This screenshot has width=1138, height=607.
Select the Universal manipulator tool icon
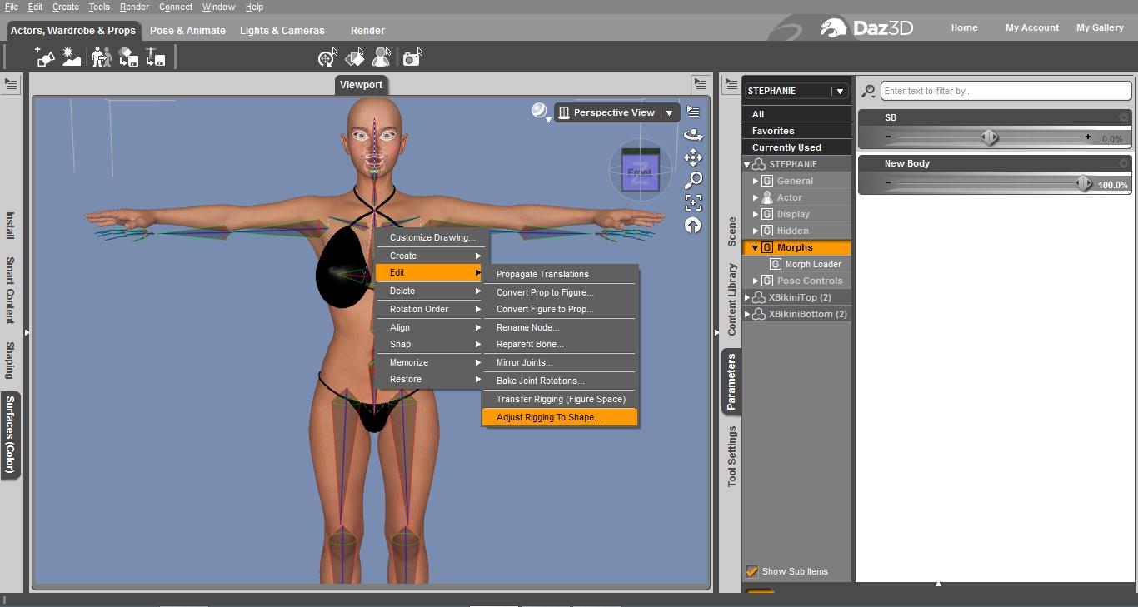327,57
